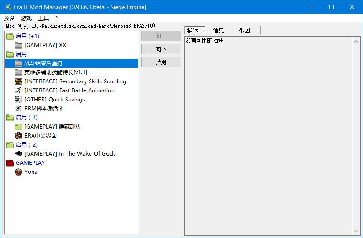Click the ERA中文界面 round icon
363x238 pixels.
[x=19, y=136]
